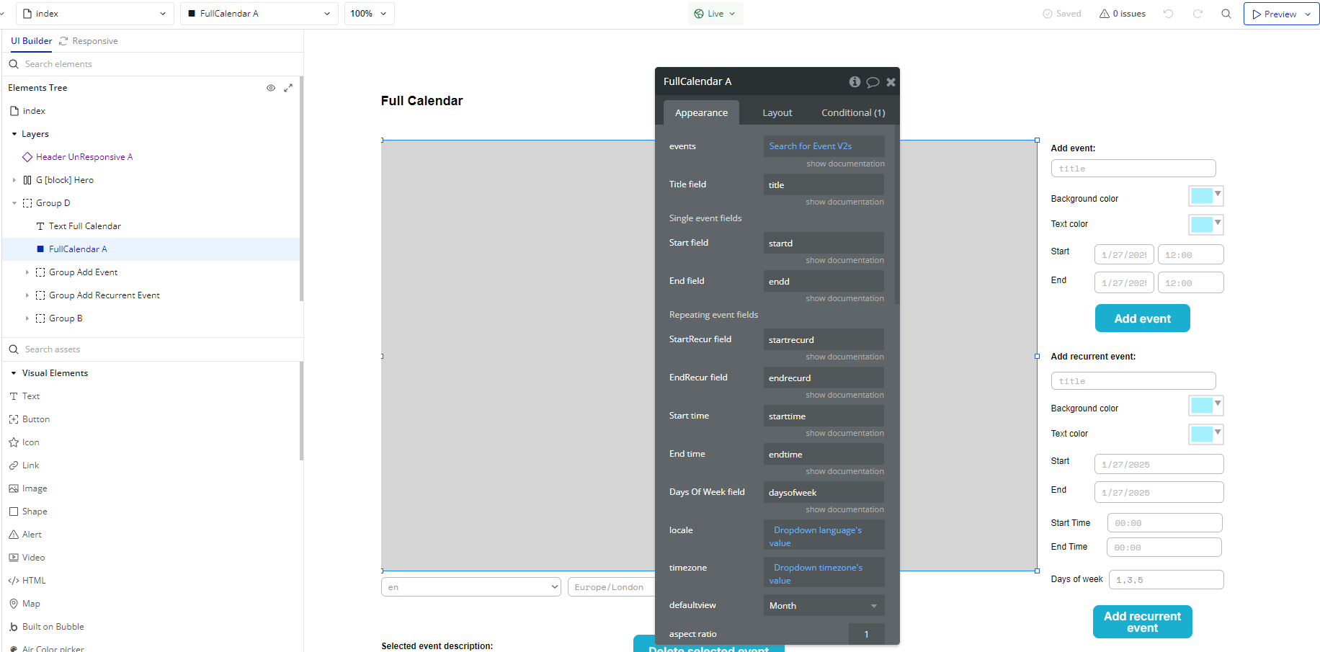This screenshot has height=652, width=1320.
Task: Open the en language dropdown on canvas
Action: click(x=471, y=587)
